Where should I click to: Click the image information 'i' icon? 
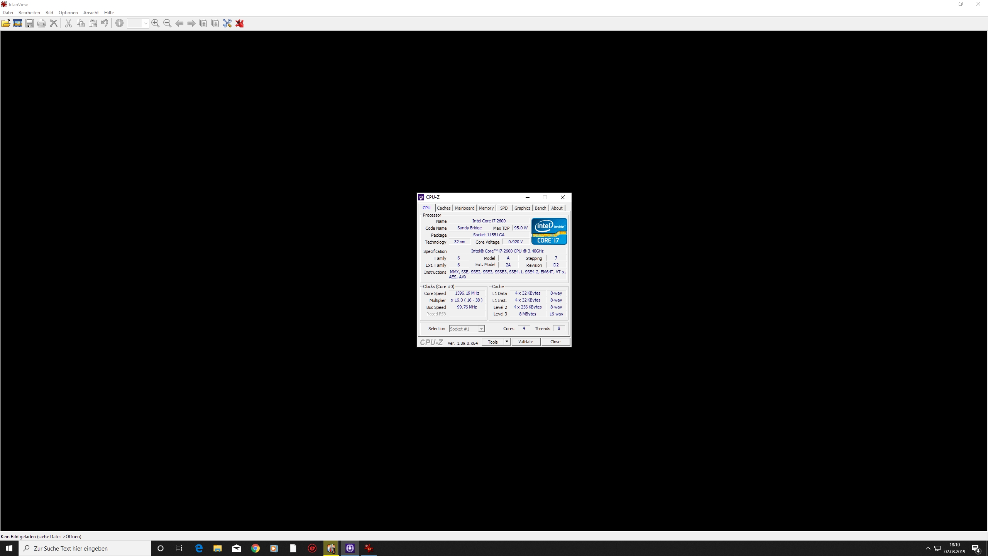point(120,24)
